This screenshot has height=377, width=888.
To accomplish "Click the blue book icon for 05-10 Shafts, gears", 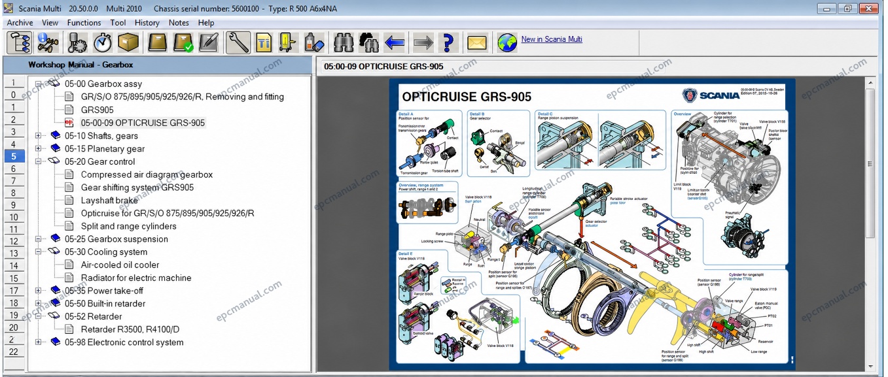I will 55,136.
